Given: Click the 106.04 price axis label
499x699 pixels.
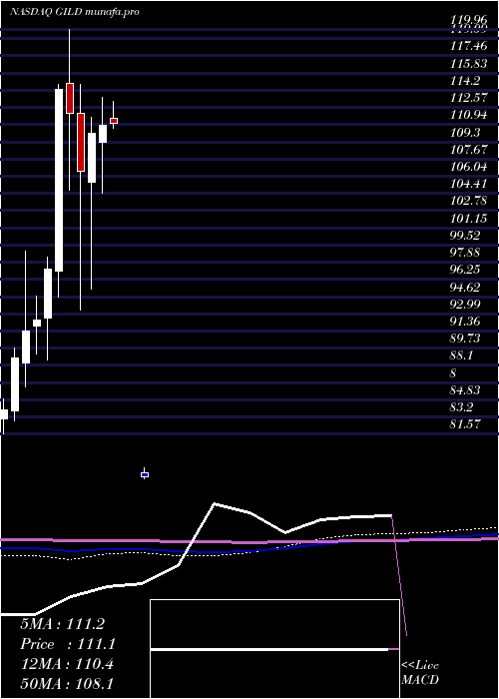Looking at the screenshot, I should (468, 167).
